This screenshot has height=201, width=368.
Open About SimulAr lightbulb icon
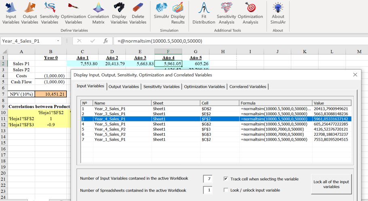278,7
